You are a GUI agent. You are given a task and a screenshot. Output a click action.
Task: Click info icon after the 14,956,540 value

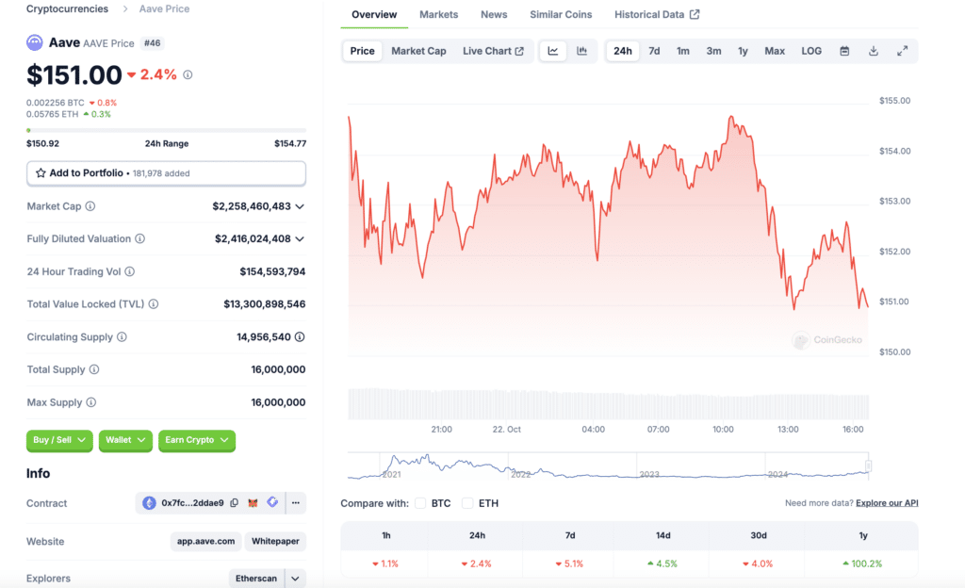click(300, 337)
